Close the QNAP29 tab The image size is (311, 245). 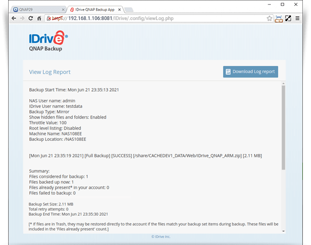point(63,10)
